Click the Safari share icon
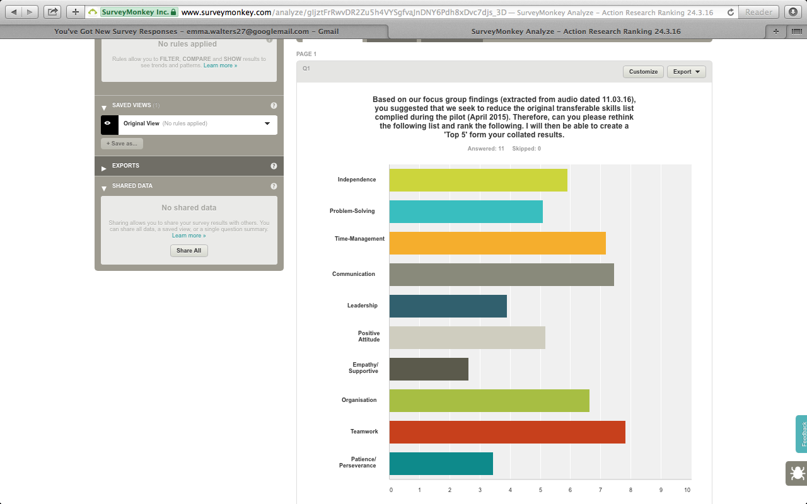The width and height of the screenshot is (807, 504). pyautogui.click(x=53, y=12)
